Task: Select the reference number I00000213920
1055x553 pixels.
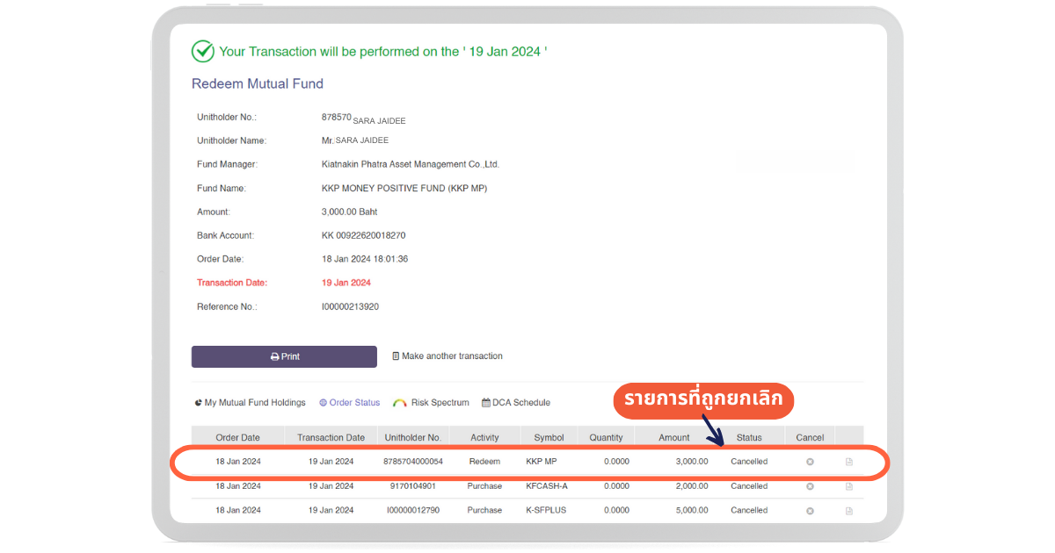Action: 350,307
